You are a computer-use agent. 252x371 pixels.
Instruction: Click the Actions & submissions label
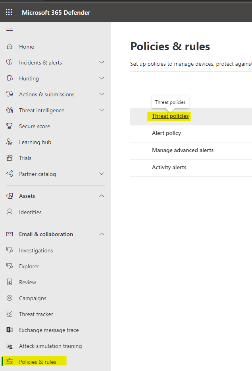click(x=47, y=94)
